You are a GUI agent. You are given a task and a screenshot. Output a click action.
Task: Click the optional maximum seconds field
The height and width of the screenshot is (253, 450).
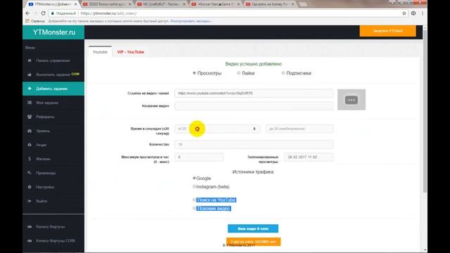300,129
